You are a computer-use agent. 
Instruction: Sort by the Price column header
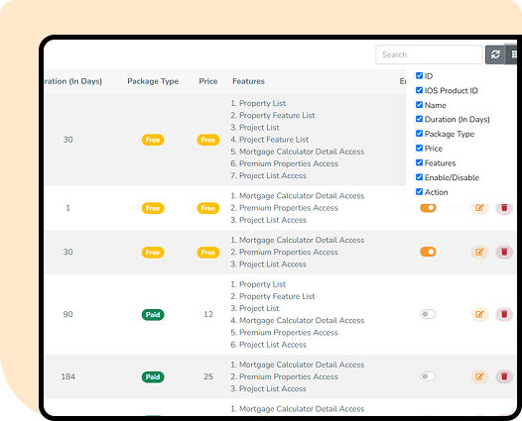point(208,81)
